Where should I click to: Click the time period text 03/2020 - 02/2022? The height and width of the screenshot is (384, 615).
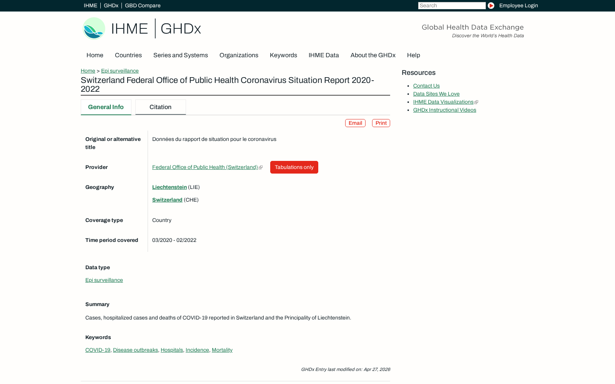(174, 240)
